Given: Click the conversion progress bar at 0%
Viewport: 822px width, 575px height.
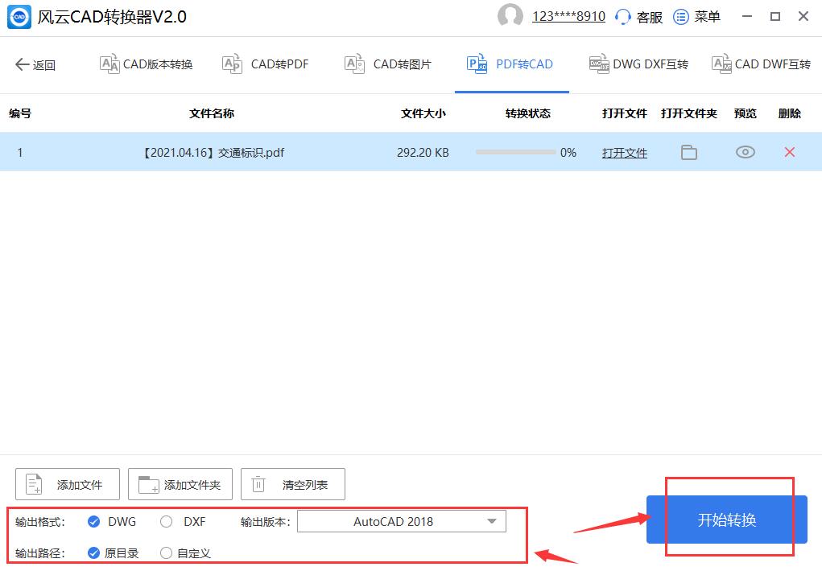Looking at the screenshot, I should click(x=516, y=152).
